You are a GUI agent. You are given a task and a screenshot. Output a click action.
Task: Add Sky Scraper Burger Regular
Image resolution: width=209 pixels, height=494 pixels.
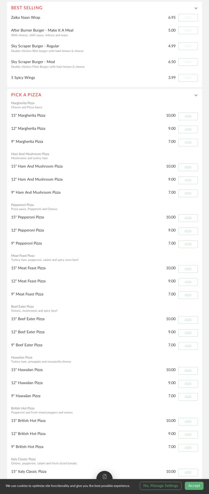click(x=188, y=46)
